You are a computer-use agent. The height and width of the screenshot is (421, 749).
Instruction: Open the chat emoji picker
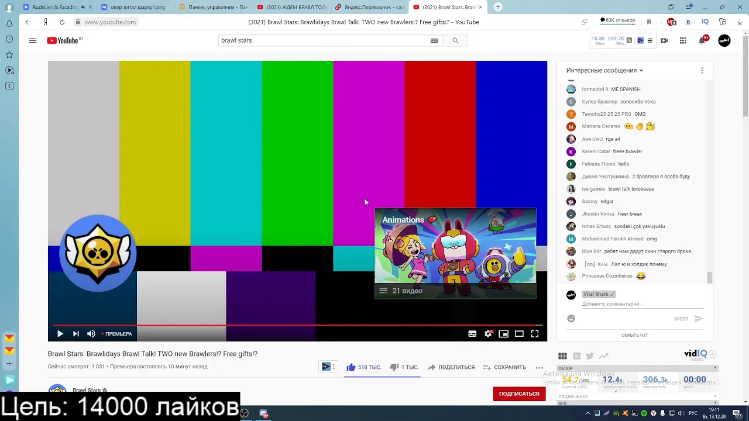571,319
